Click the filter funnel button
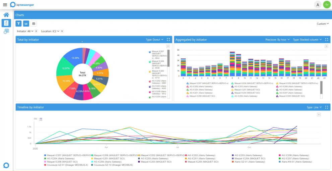This screenshot has height=171, width=332. (x=18, y=24)
